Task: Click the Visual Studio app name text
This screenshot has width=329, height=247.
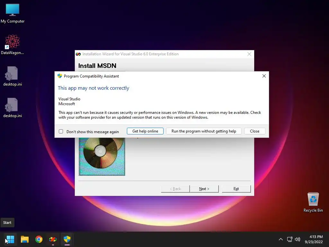Action: tap(69, 99)
